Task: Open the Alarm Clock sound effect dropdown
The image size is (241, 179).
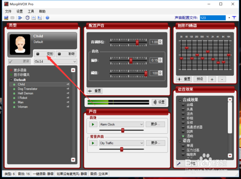Action: 121,124
